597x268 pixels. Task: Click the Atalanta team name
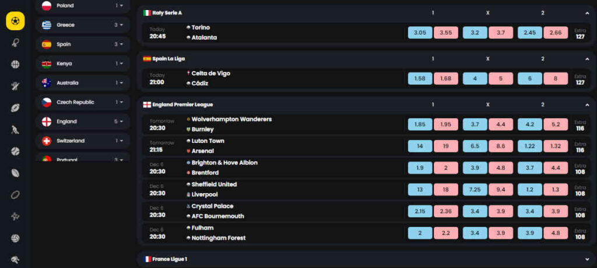[204, 38]
